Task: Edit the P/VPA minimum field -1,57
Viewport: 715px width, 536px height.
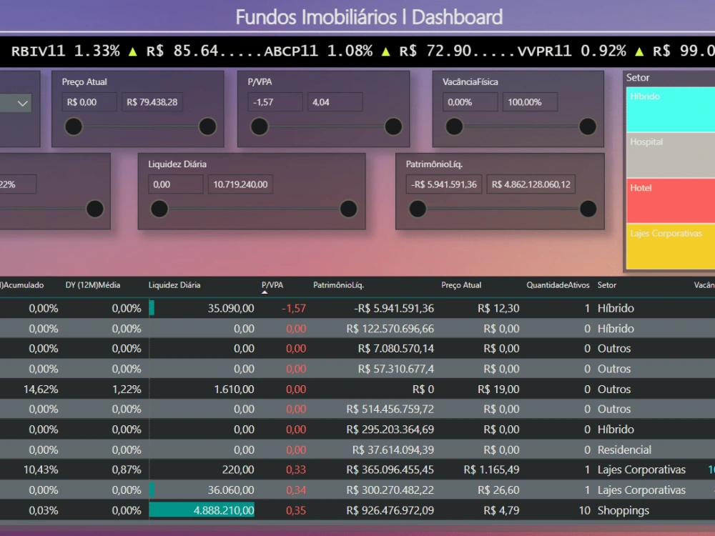Action: (275, 102)
